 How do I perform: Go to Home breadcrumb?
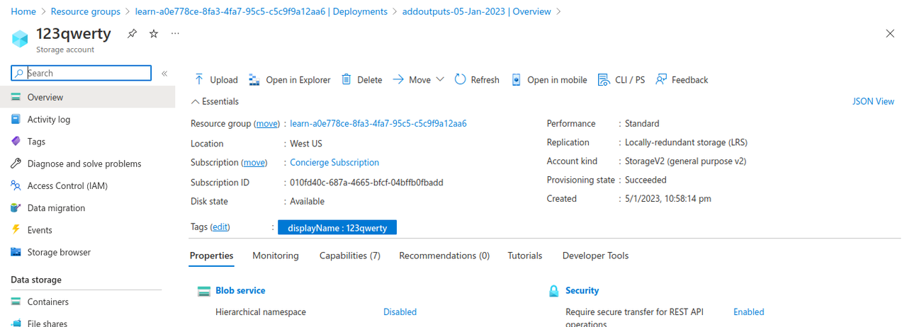pyautogui.click(x=23, y=11)
